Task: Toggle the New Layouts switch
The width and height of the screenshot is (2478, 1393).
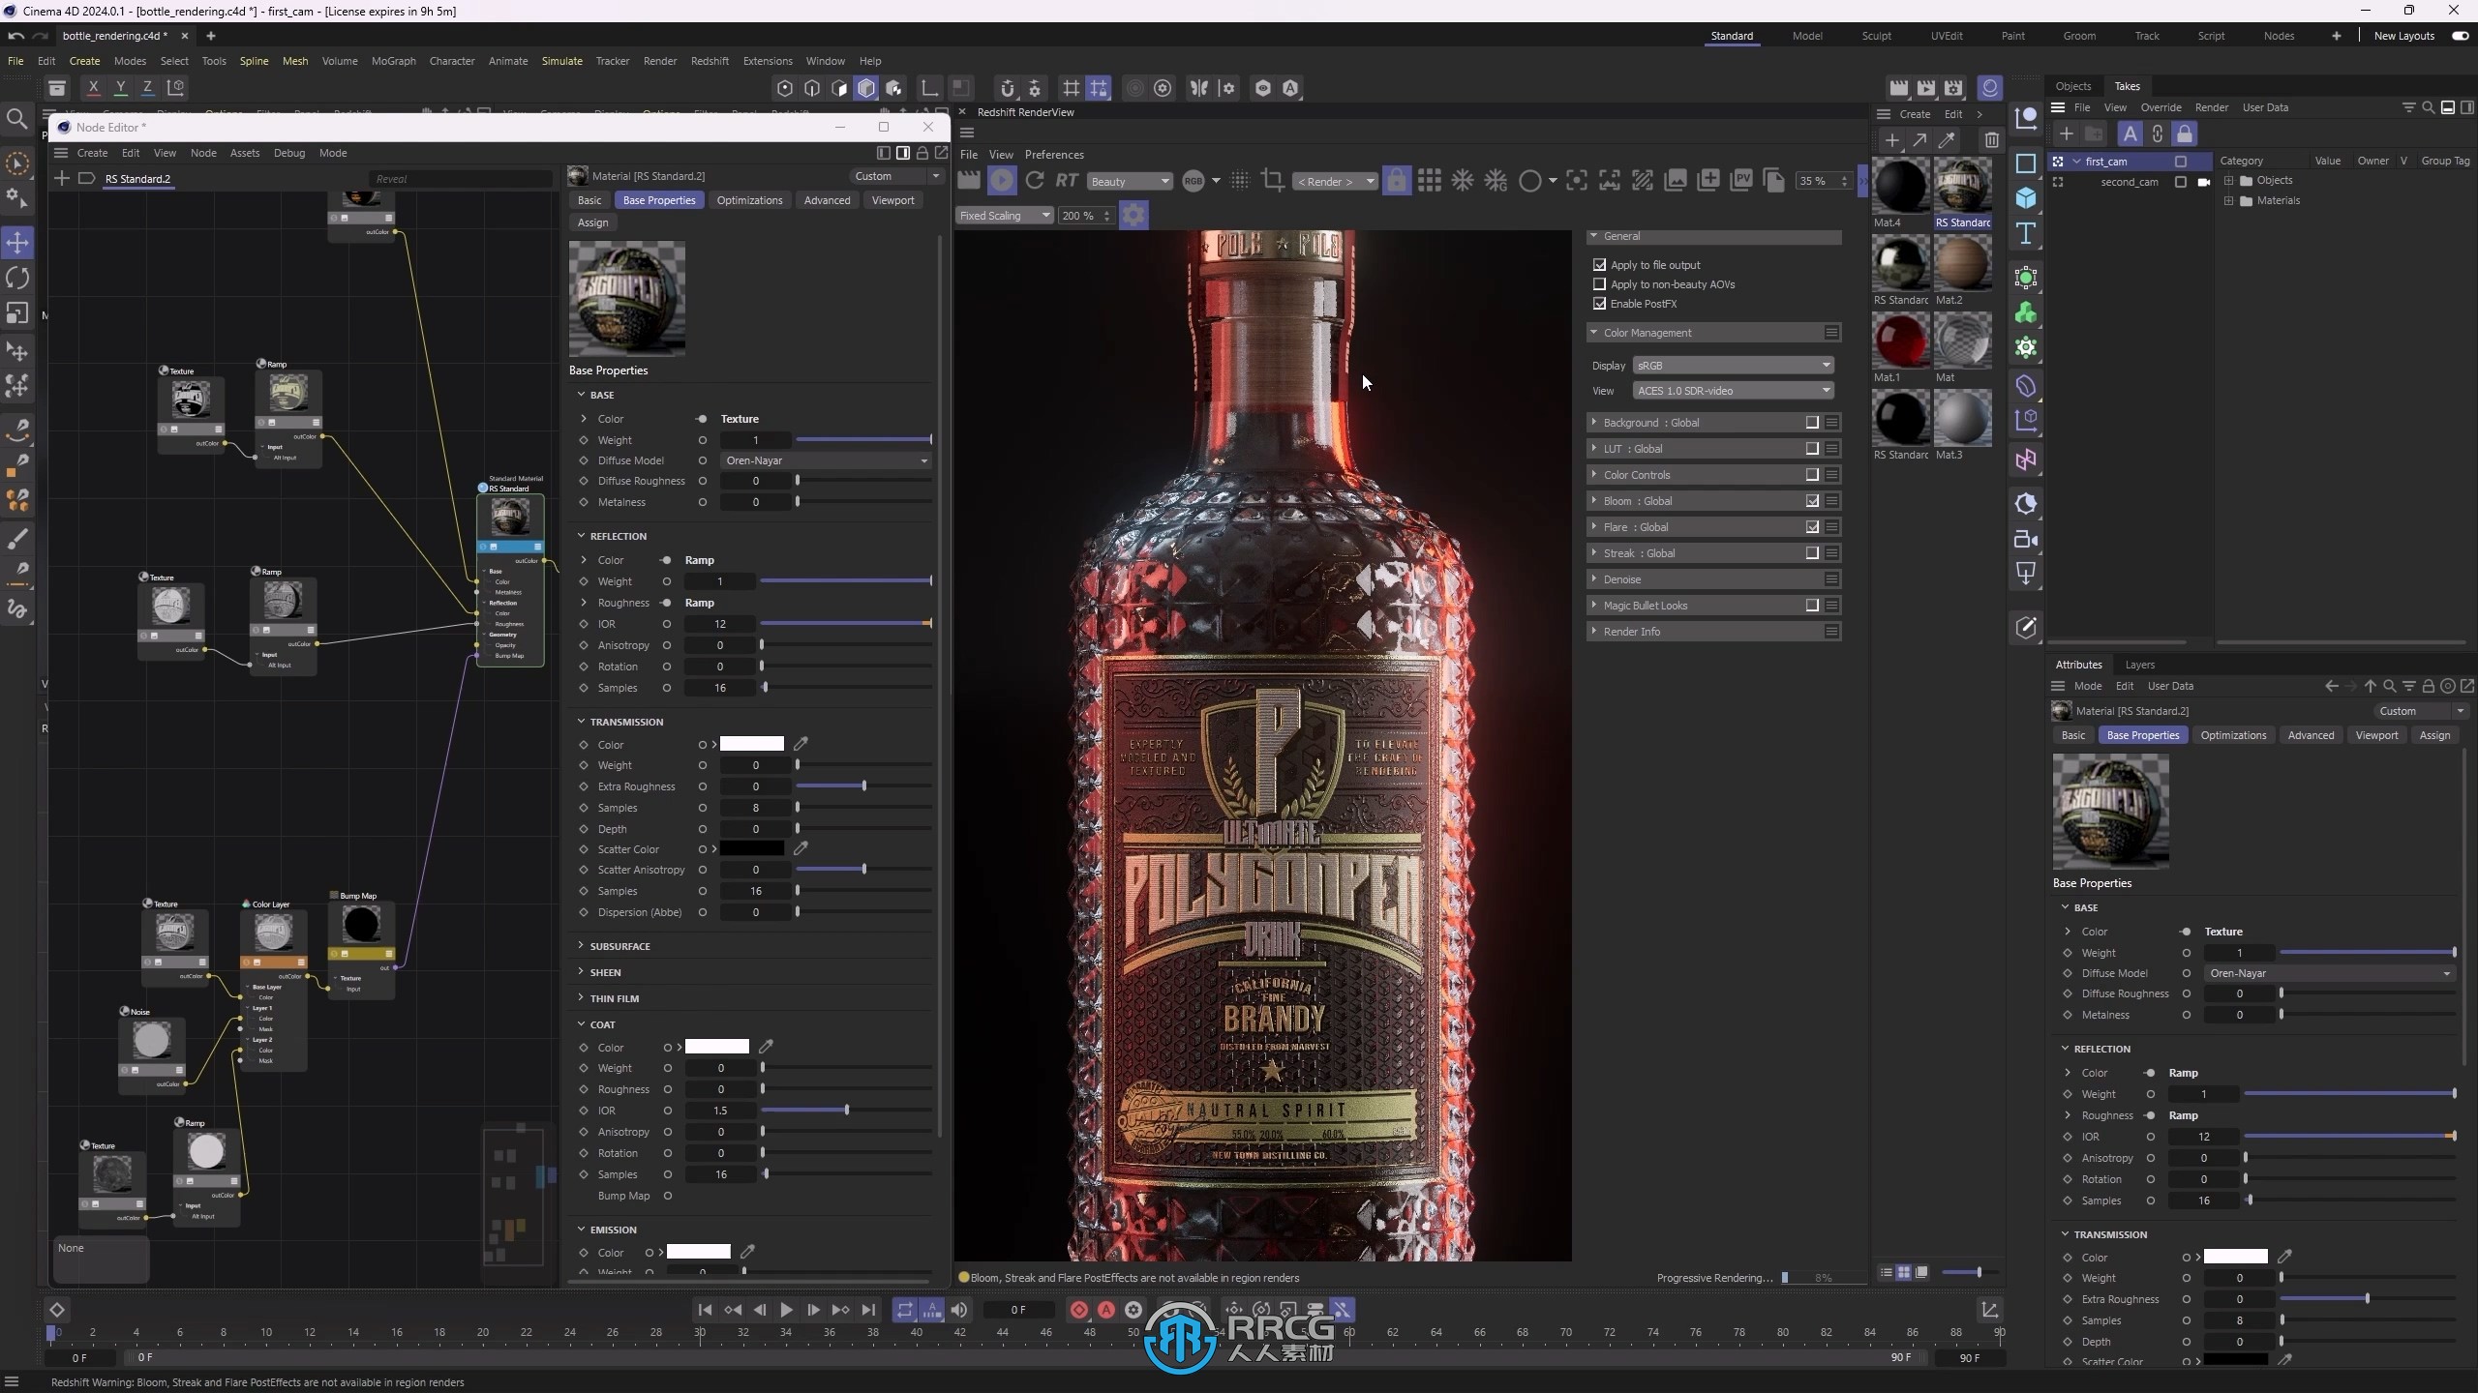Action: pyautogui.click(x=2460, y=36)
